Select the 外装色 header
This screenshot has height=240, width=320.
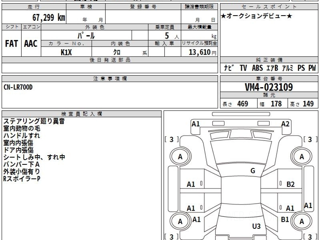click(95, 27)
